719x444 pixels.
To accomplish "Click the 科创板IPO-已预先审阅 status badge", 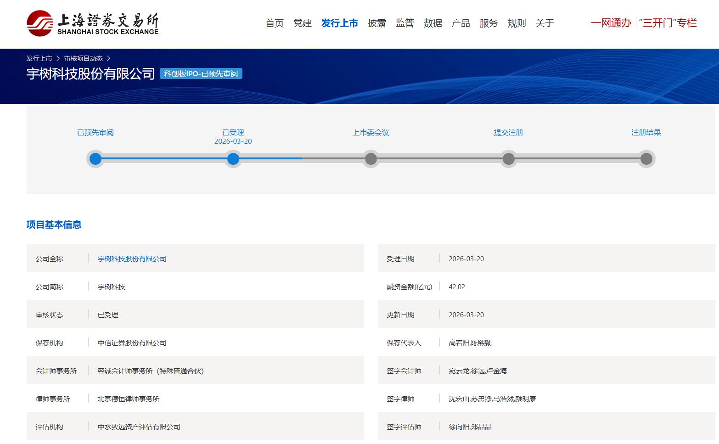I will pos(201,74).
